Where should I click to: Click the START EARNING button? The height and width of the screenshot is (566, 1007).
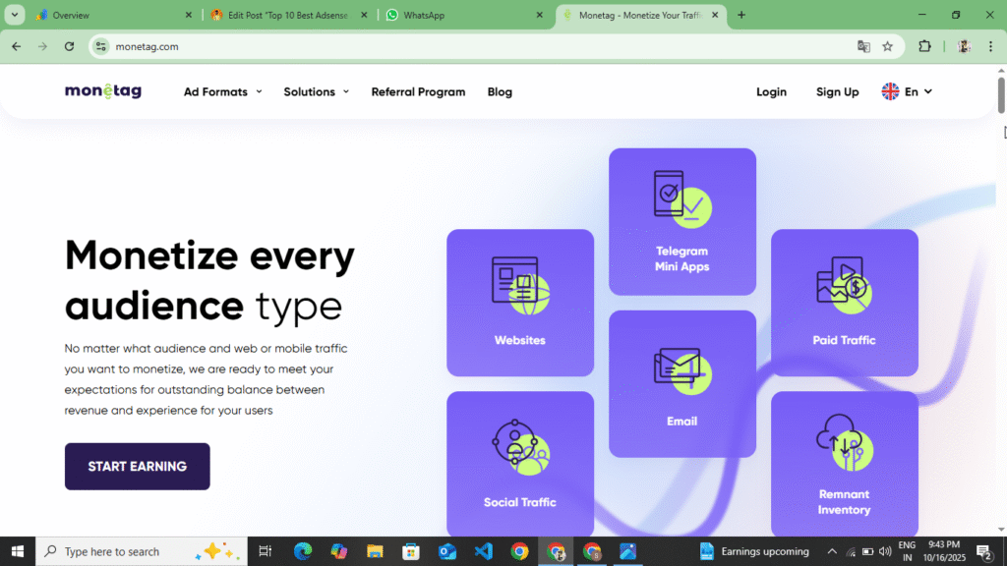click(137, 466)
